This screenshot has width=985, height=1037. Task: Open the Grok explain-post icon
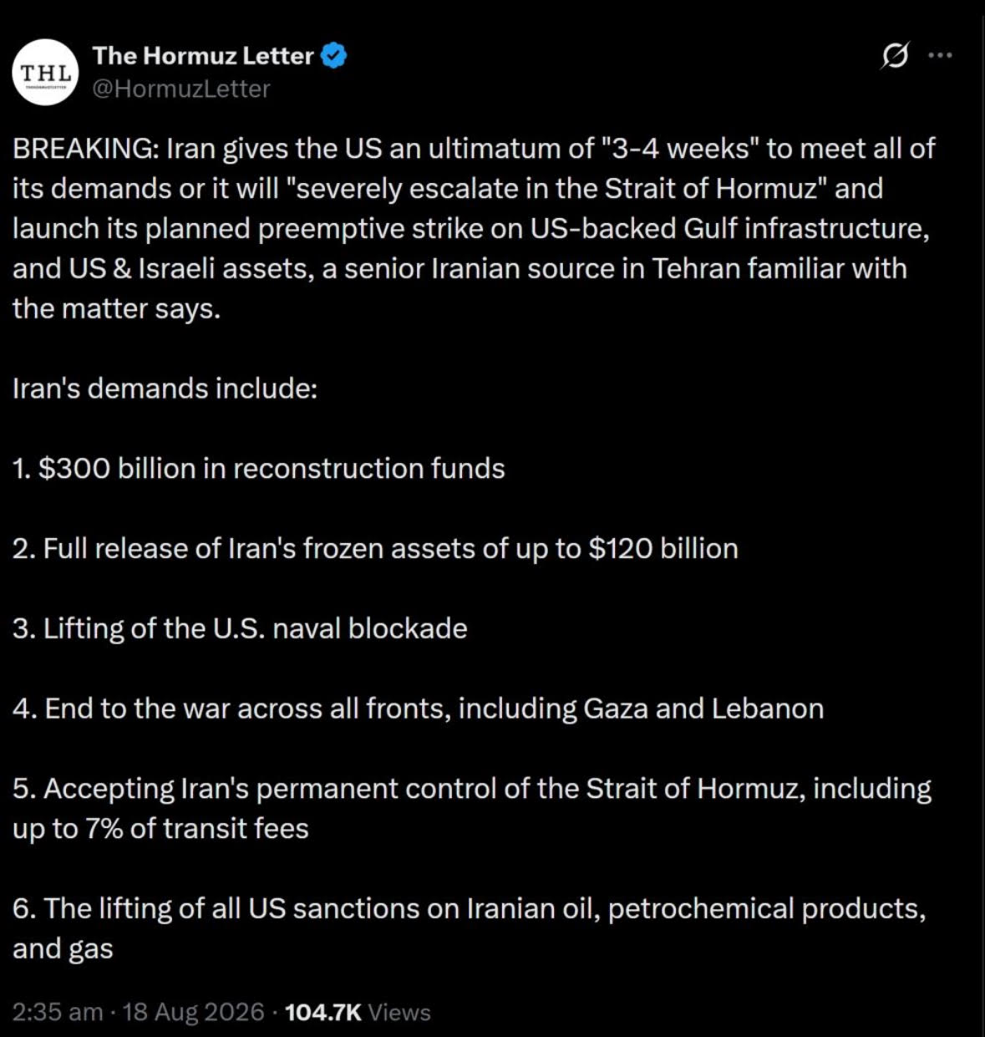(x=895, y=57)
